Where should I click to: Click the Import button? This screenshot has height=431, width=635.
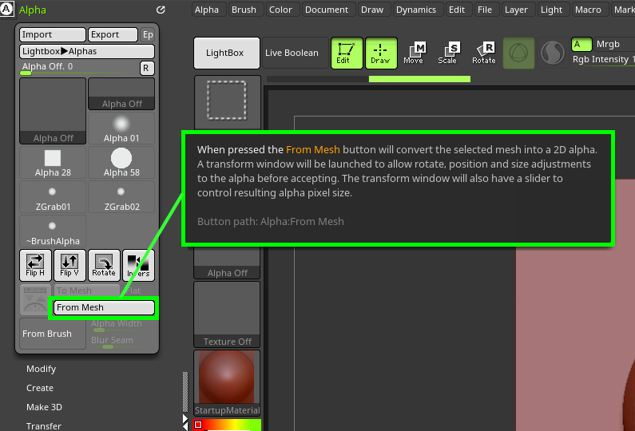click(53, 34)
